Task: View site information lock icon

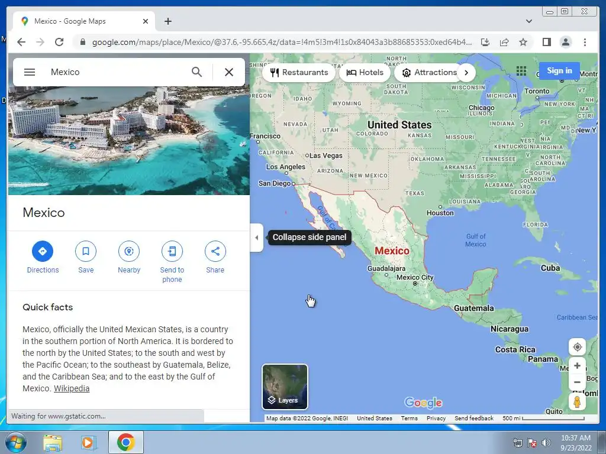Action: coord(82,42)
